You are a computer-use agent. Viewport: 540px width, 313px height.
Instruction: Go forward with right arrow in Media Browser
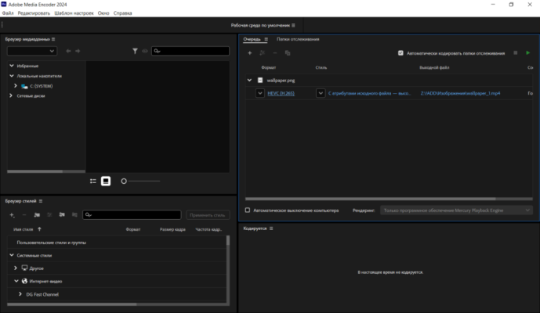pyautogui.click(x=78, y=51)
